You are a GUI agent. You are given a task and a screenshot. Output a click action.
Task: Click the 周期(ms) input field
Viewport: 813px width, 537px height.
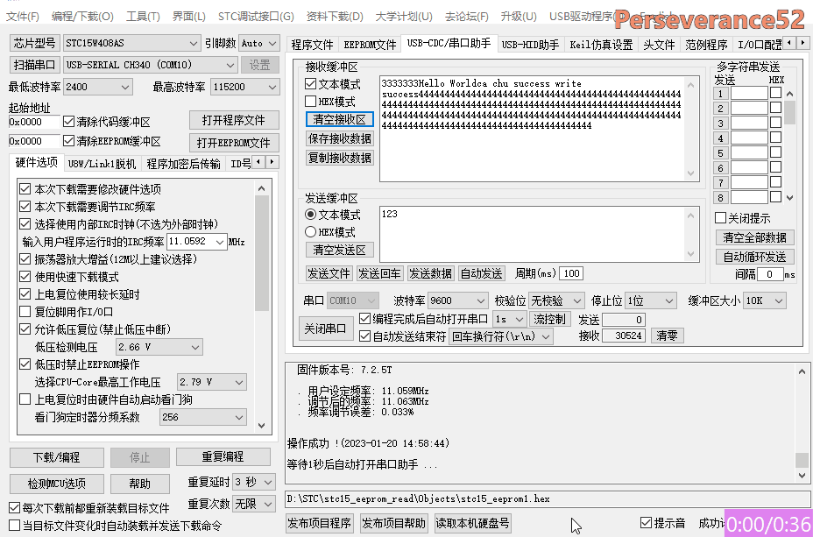tap(571, 273)
